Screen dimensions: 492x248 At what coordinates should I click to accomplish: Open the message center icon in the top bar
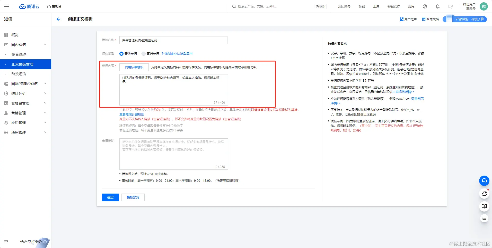click(x=451, y=6)
